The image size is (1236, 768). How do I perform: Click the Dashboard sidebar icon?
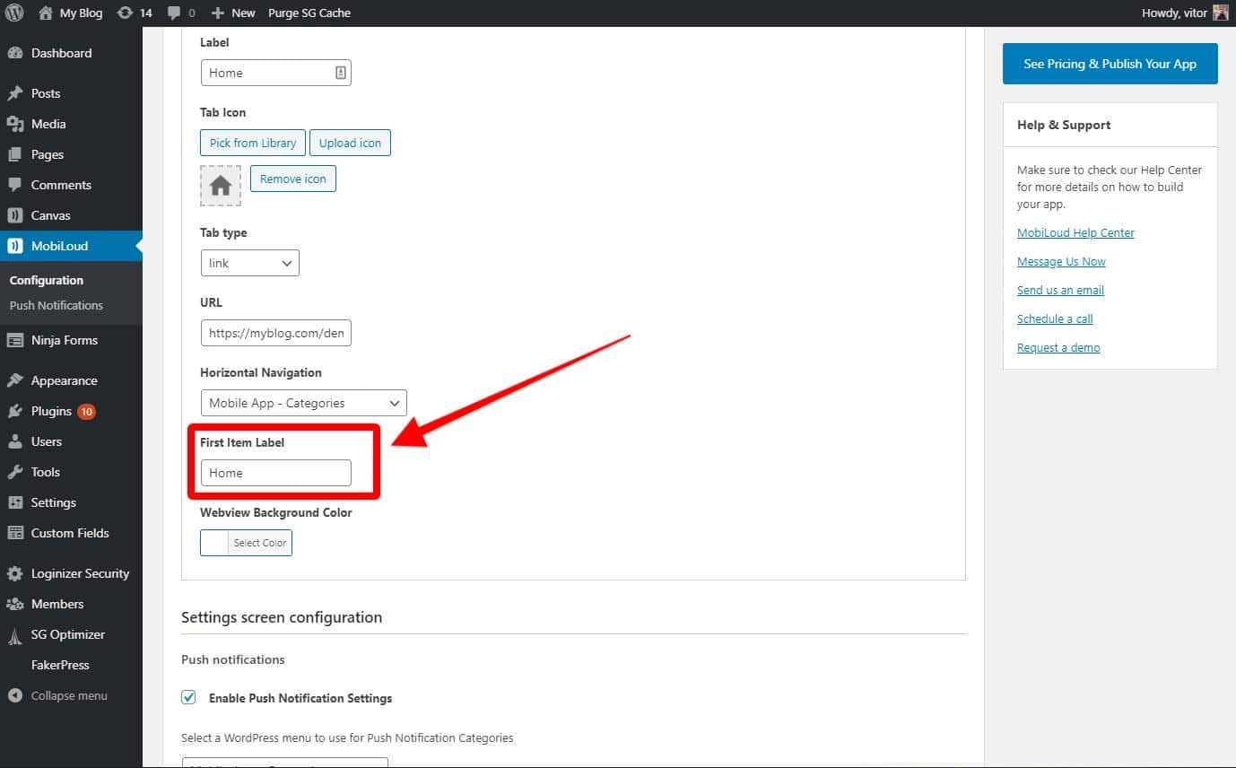click(x=15, y=53)
